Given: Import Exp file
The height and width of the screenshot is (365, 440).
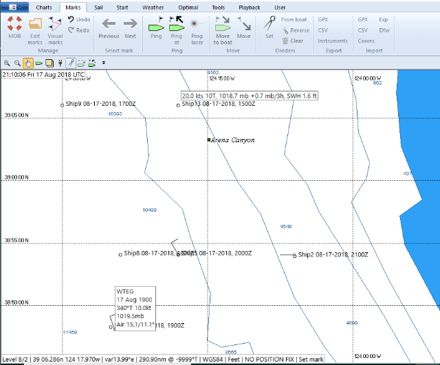Looking at the screenshot, I should click(x=384, y=19).
